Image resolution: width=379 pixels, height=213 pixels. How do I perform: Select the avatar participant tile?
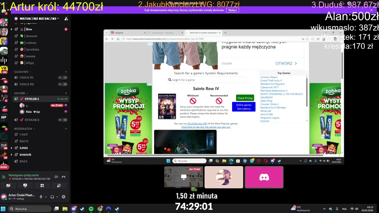click(x=224, y=177)
